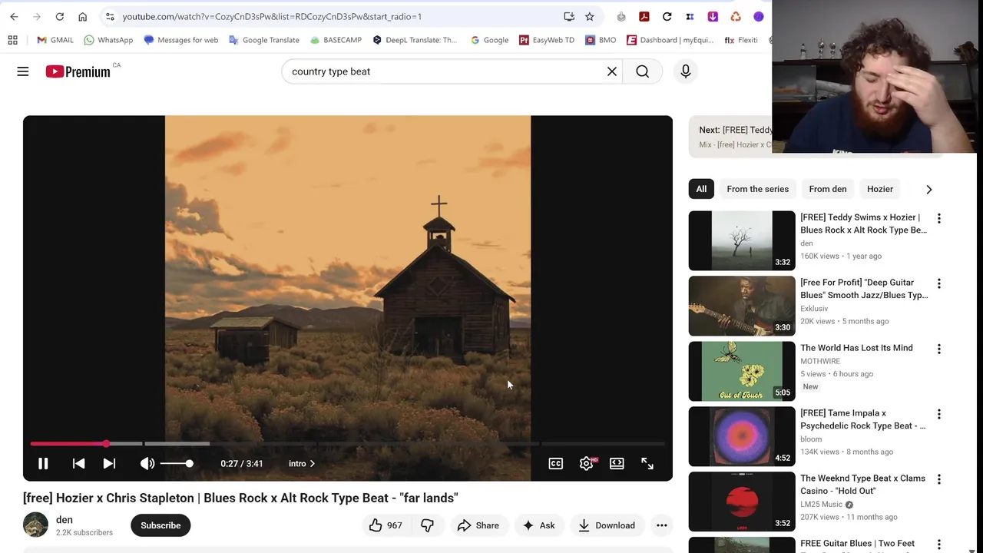Screen dimensions: 983x553
Task: Open options for Tame Impala type beat video
Action: 938,414
